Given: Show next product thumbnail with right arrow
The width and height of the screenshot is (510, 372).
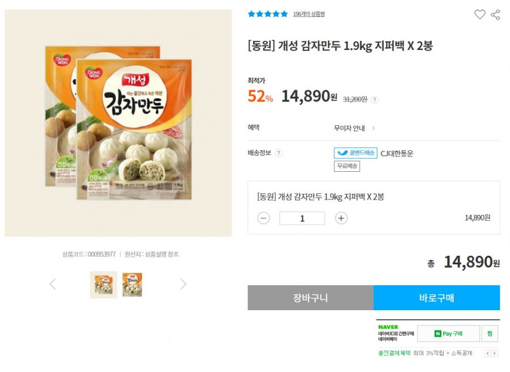Looking at the screenshot, I should point(184,284).
